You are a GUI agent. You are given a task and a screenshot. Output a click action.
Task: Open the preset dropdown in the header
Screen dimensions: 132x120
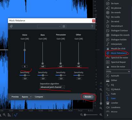[x=49, y=26]
